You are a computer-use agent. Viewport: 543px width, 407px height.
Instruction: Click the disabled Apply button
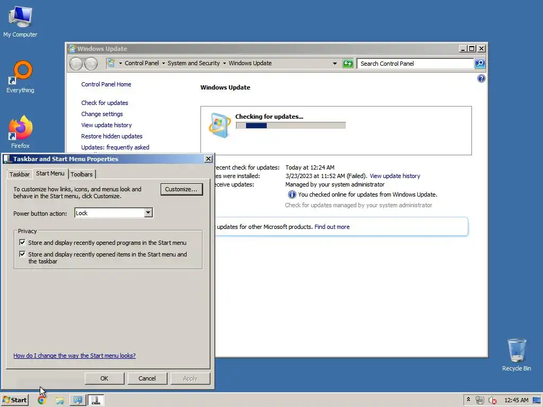190,378
